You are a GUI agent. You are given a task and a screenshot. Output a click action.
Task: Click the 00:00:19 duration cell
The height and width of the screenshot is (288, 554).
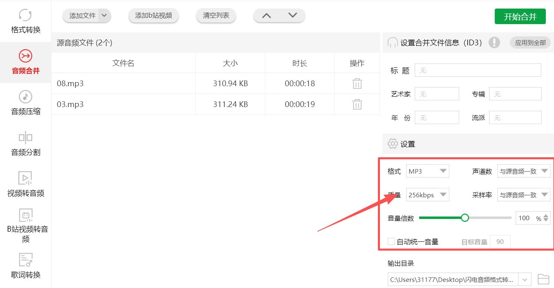pyautogui.click(x=299, y=104)
